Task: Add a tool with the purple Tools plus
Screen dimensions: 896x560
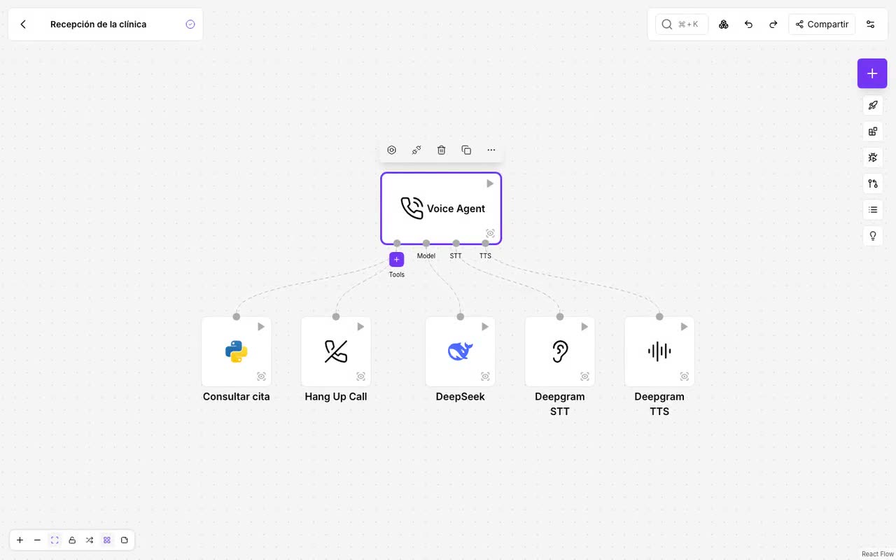Action: pyautogui.click(x=397, y=260)
